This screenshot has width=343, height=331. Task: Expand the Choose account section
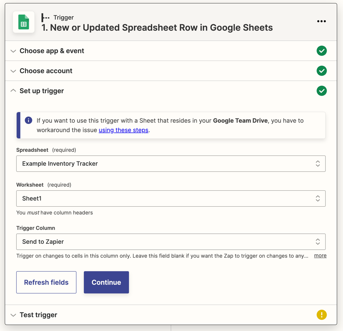tap(13, 71)
